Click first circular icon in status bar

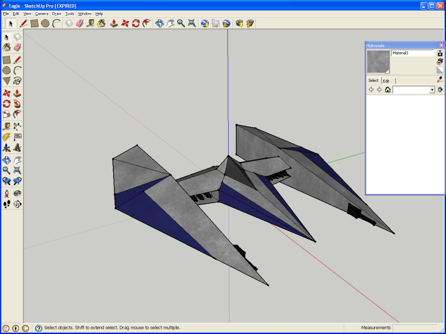6,328
